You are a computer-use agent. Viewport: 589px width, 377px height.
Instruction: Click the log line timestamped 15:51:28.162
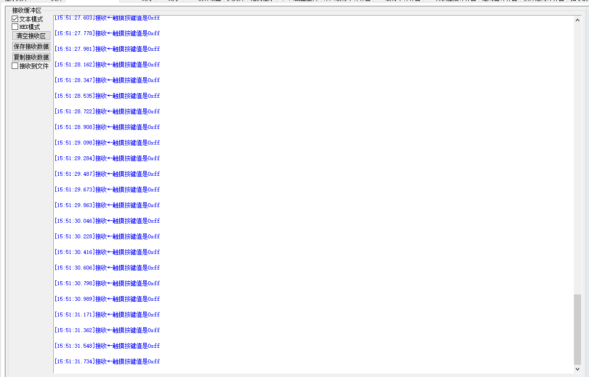pyautogui.click(x=107, y=64)
